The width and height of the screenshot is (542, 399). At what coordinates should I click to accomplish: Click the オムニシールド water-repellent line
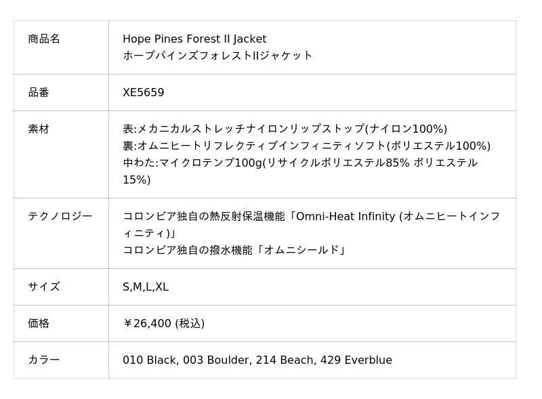pyautogui.click(x=234, y=251)
